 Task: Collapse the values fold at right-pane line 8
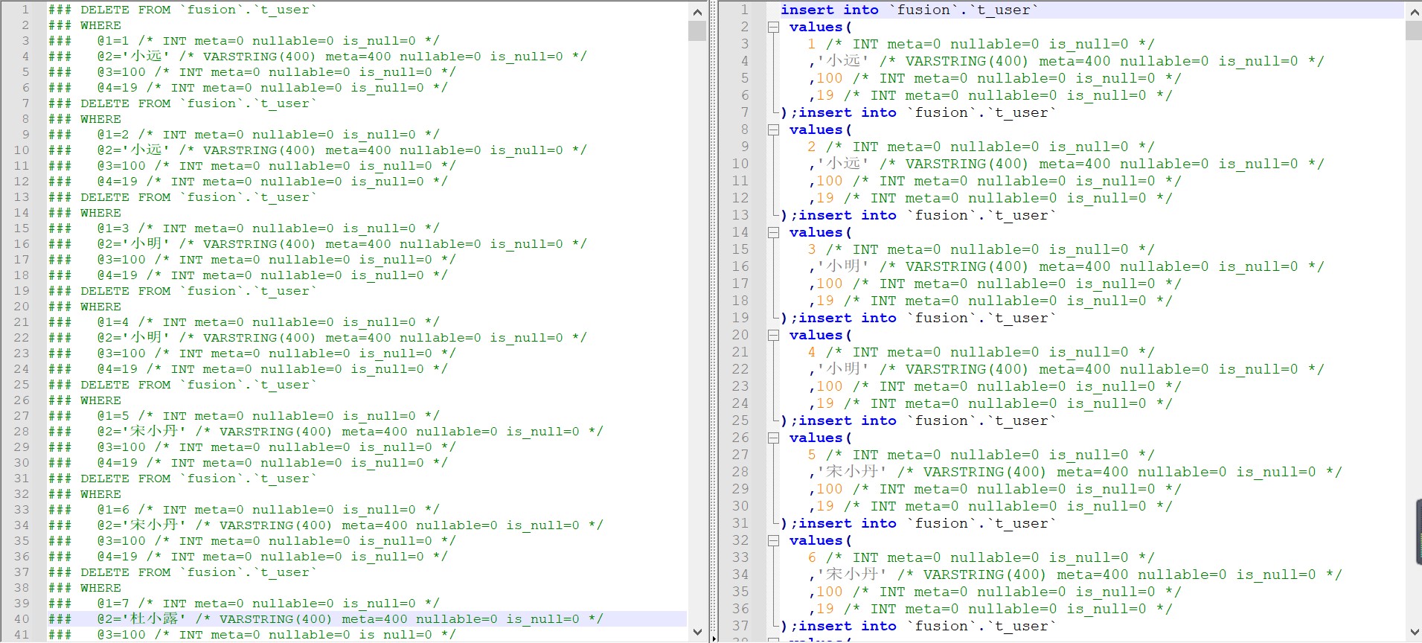[x=774, y=130]
